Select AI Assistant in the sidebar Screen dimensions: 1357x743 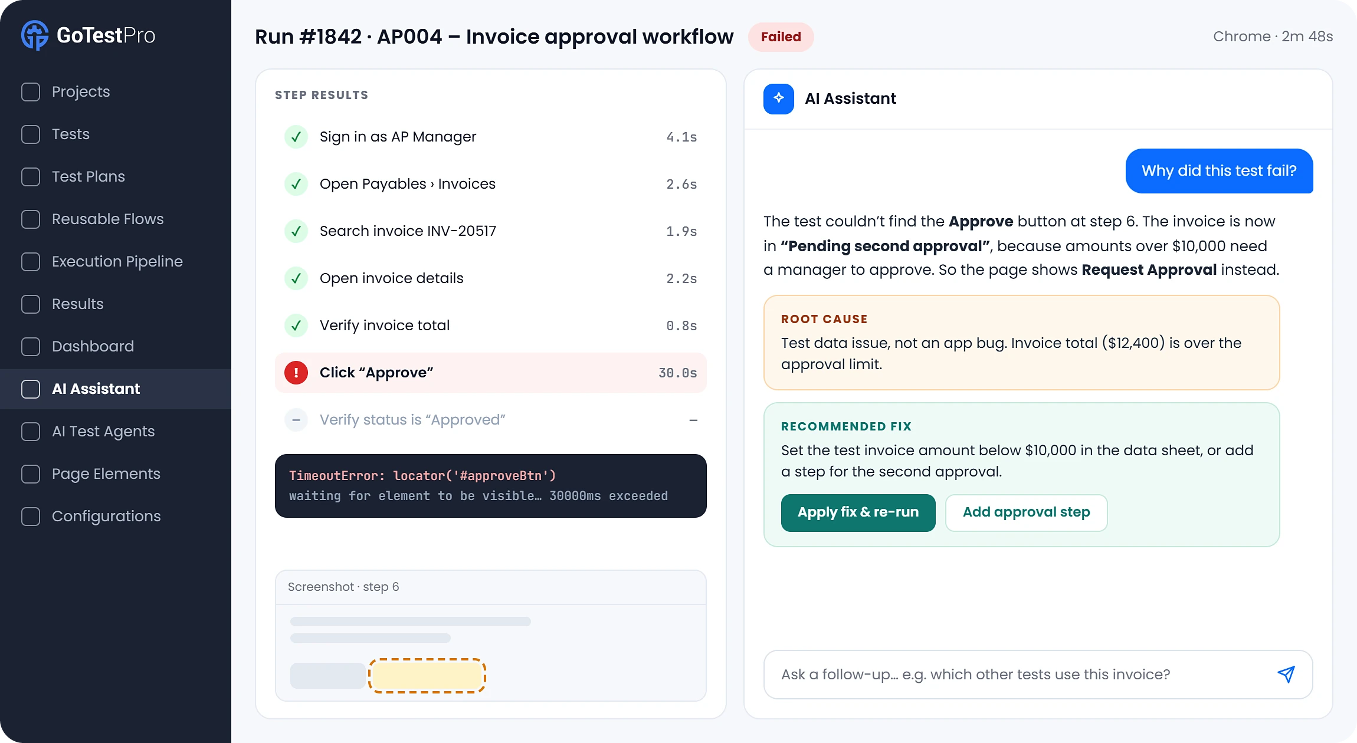[x=116, y=389]
